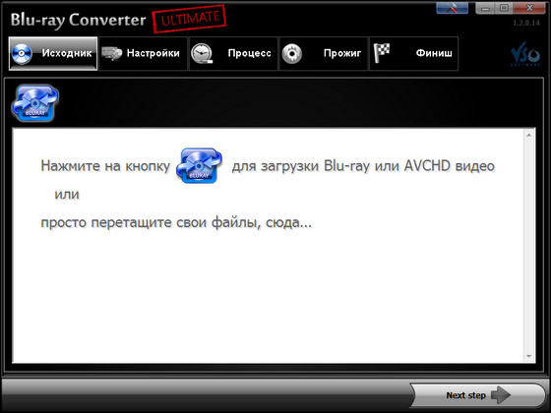Click the Blu-ray load button above the white panel

point(35,103)
